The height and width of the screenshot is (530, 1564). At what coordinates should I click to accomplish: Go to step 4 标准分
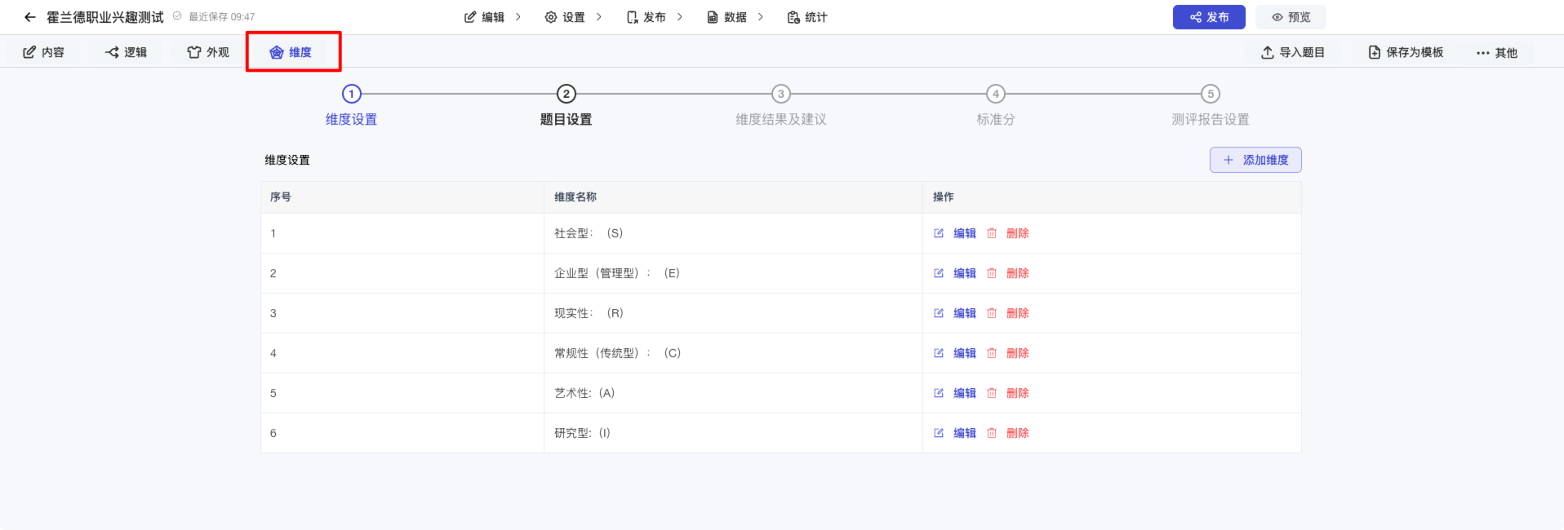[996, 106]
